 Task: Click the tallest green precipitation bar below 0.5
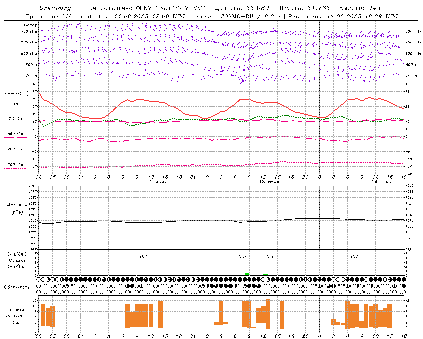coord(247,274)
